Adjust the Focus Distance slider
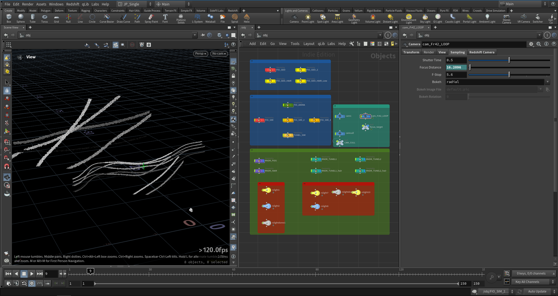Image resolution: width=558 pixels, height=296 pixels. coord(509,67)
